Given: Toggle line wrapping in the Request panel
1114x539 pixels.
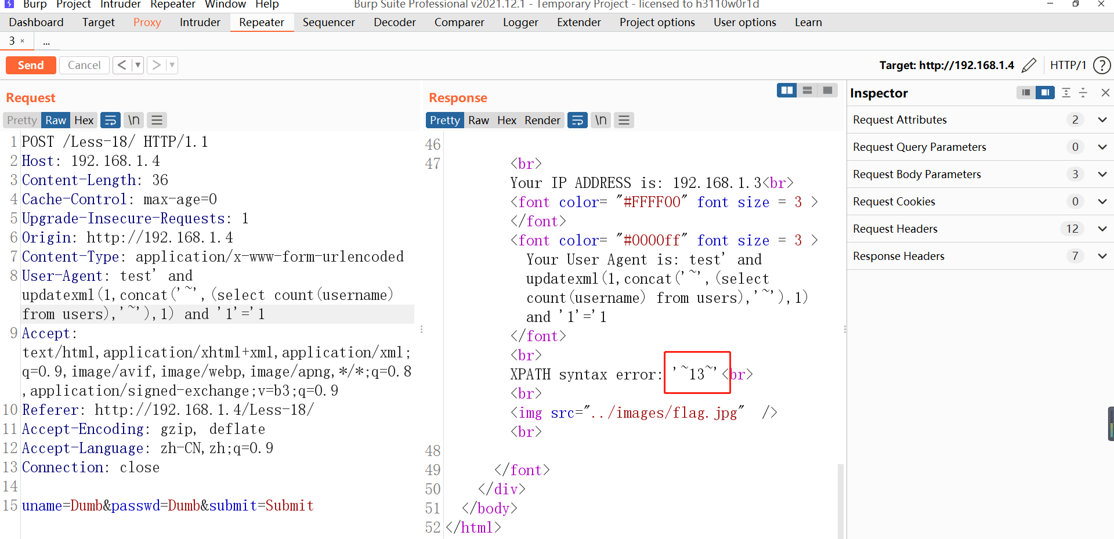Looking at the screenshot, I should pyautogui.click(x=110, y=120).
